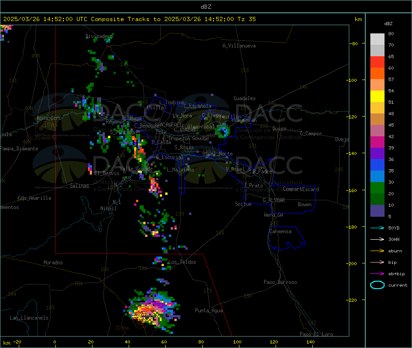Click the G_ALVEAR location label
Viewport: 412px width, 348px height.
(274, 200)
